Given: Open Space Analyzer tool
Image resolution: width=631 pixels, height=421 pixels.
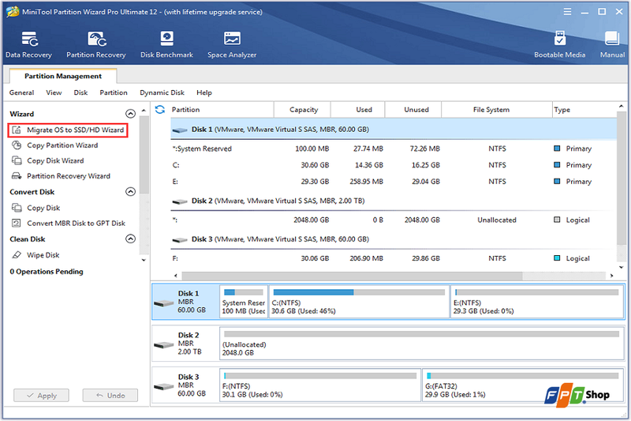Looking at the screenshot, I should click(x=232, y=44).
